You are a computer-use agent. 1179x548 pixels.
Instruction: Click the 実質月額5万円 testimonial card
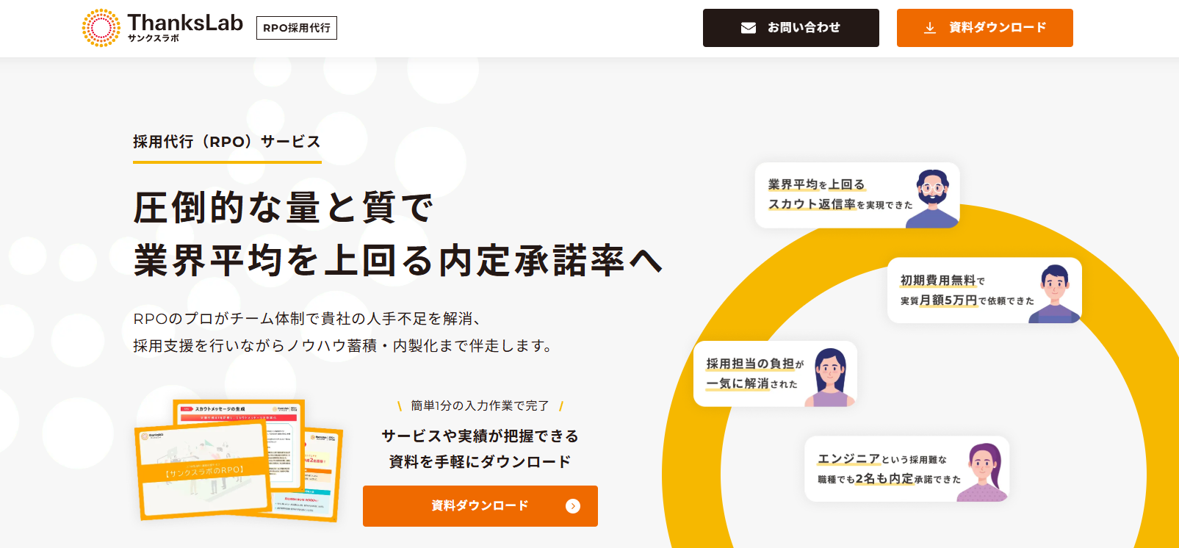[984, 290]
